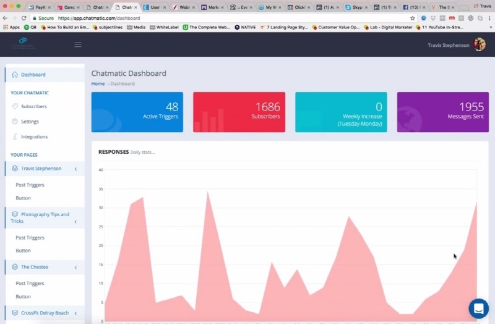
Task: Switch to the Facebook (13) browser tab
Action: pyautogui.click(x=413, y=7)
